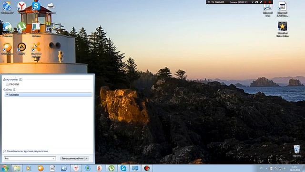Click the Файлы (1) results header
Viewport: 305px width, 172px height.
point(10,89)
